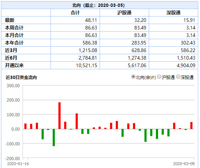Click the 2020-03-05 axis date label
The image size is (200, 168).
[184, 164]
